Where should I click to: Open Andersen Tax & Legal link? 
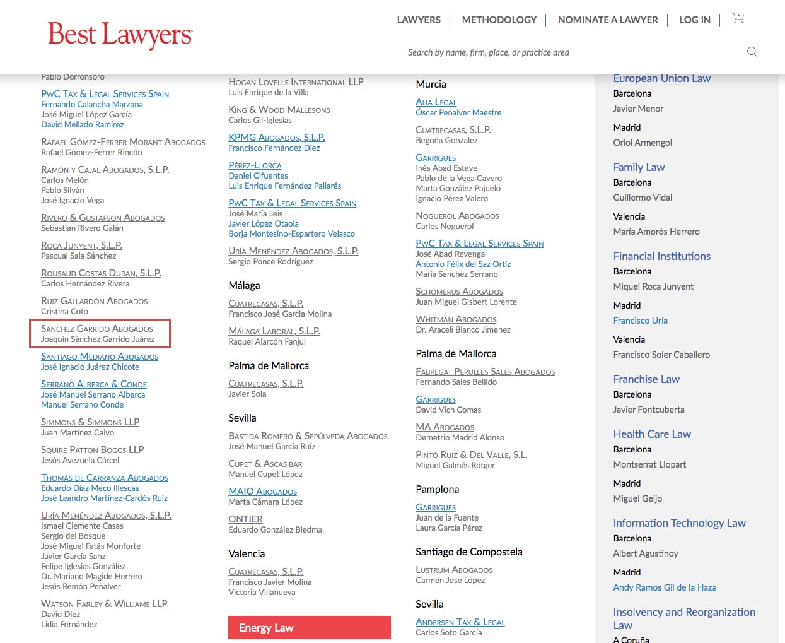pos(460,622)
